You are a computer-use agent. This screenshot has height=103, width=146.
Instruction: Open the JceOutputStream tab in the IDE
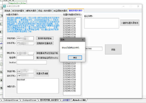click(x=11, y=100)
